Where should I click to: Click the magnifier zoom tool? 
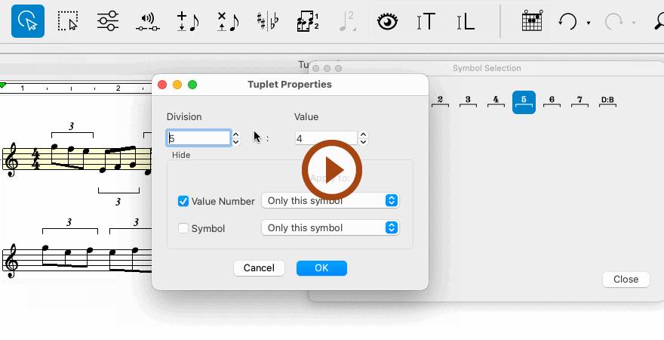[659, 21]
